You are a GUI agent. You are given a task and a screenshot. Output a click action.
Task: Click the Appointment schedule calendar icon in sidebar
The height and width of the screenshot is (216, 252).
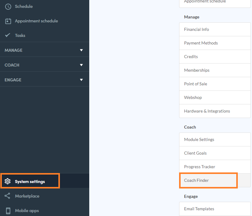8,21
